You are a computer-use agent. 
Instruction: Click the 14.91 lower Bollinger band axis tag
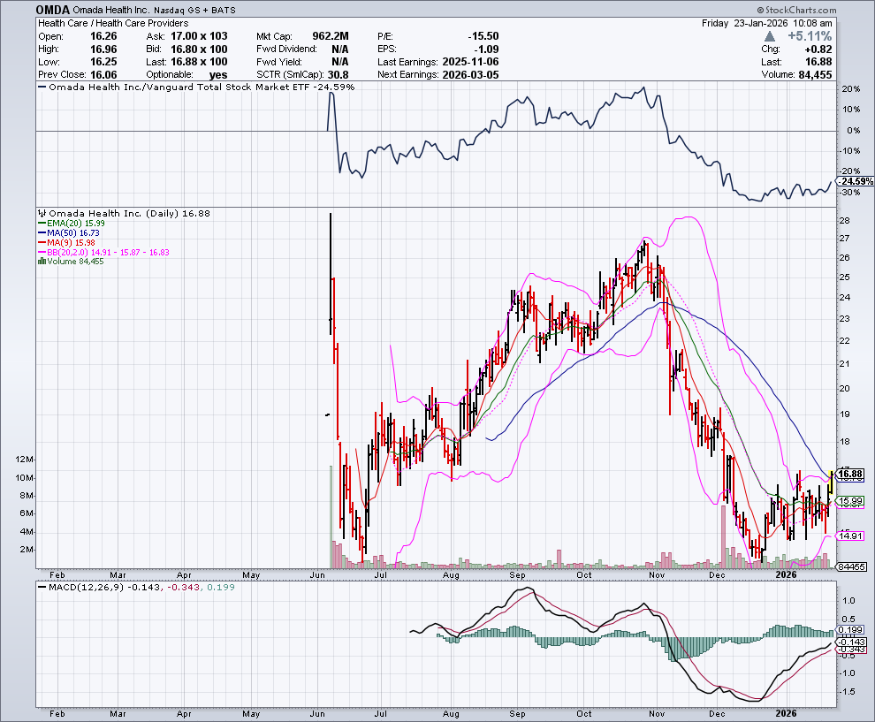pos(850,536)
